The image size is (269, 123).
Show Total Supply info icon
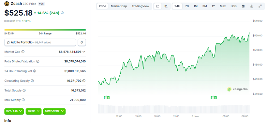[x=24, y=90]
